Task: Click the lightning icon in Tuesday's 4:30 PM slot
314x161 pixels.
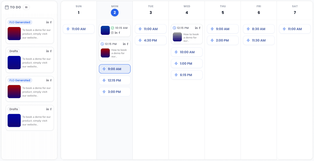Action: coord(140,40)
